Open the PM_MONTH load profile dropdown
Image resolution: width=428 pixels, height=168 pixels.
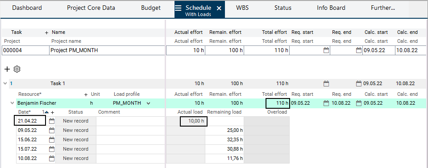(x=148, y=103)
